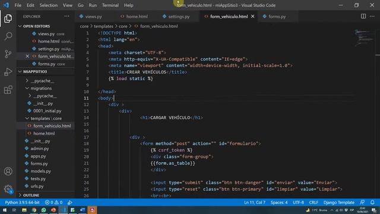
Task: Open the Terminal menu
Action: (110, 5)
